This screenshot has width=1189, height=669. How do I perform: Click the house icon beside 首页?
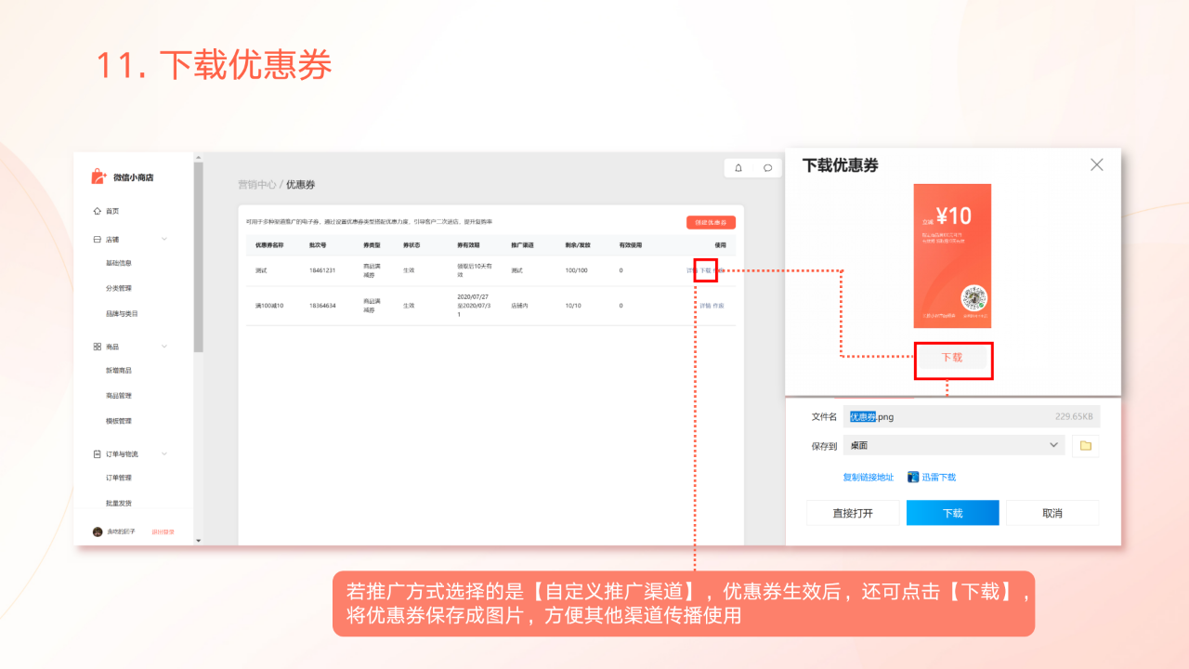[98, 211]
